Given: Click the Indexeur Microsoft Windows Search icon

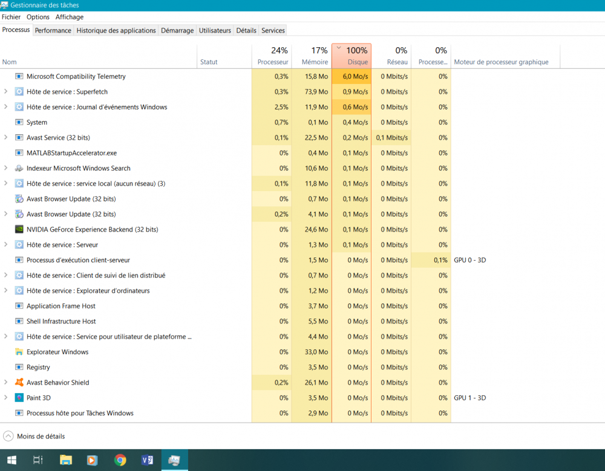Looking at the screenshot, I should tap(19, 169).
